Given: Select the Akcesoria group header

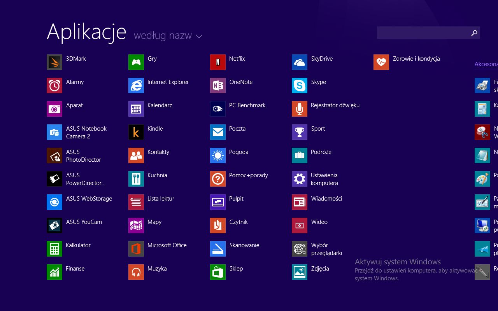Looking at the screenshot, I should 486,64.
